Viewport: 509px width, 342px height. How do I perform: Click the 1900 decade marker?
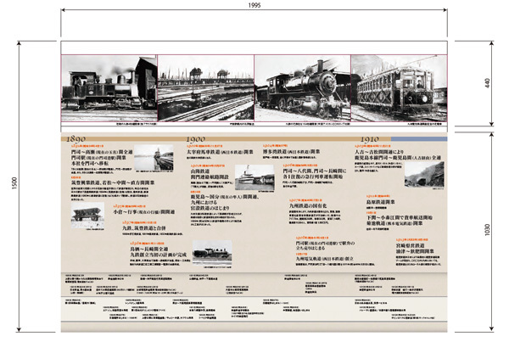pyautogui.click(x=196, y=138)
